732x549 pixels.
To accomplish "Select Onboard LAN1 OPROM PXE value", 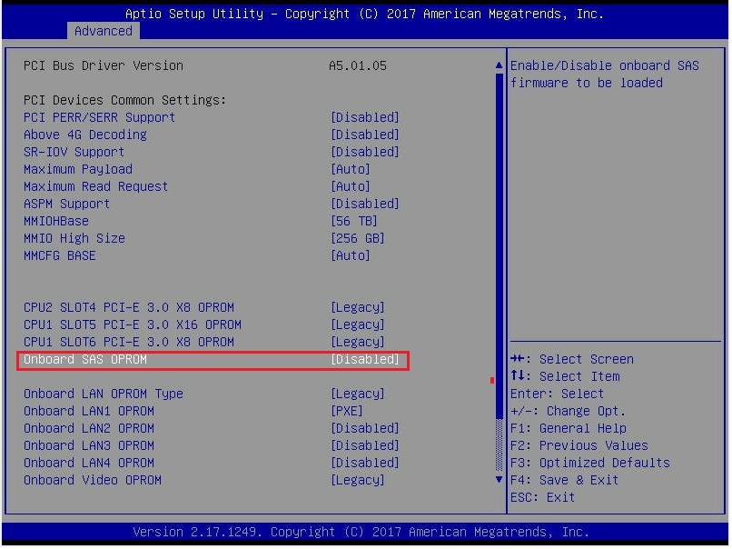I will tap(346, 411).
